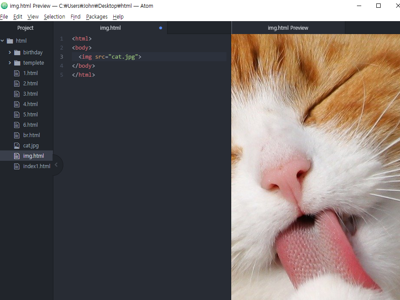
Task: Open 4.html from the tree
Action: [31, 104]
